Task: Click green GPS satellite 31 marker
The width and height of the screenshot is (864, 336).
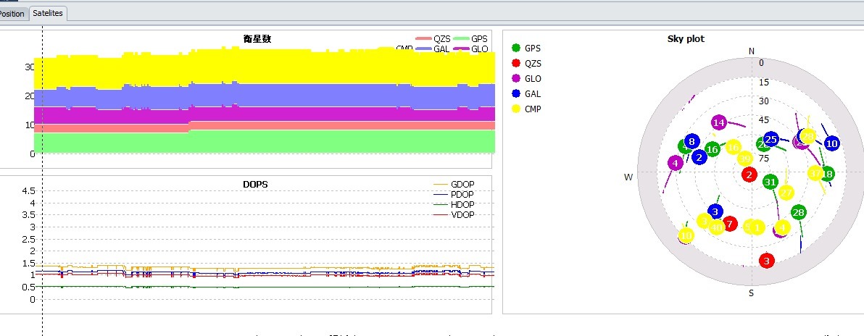Action: click(770, 182)
